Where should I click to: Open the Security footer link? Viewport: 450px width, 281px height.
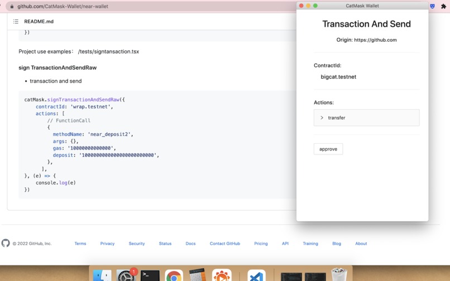point(137,244)
